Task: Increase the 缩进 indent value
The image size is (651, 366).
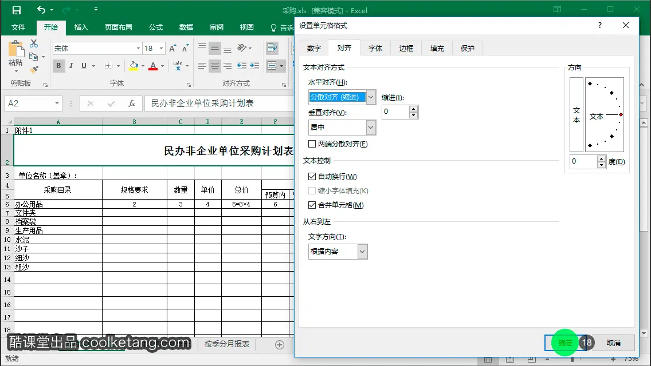Action: (414, 109)
